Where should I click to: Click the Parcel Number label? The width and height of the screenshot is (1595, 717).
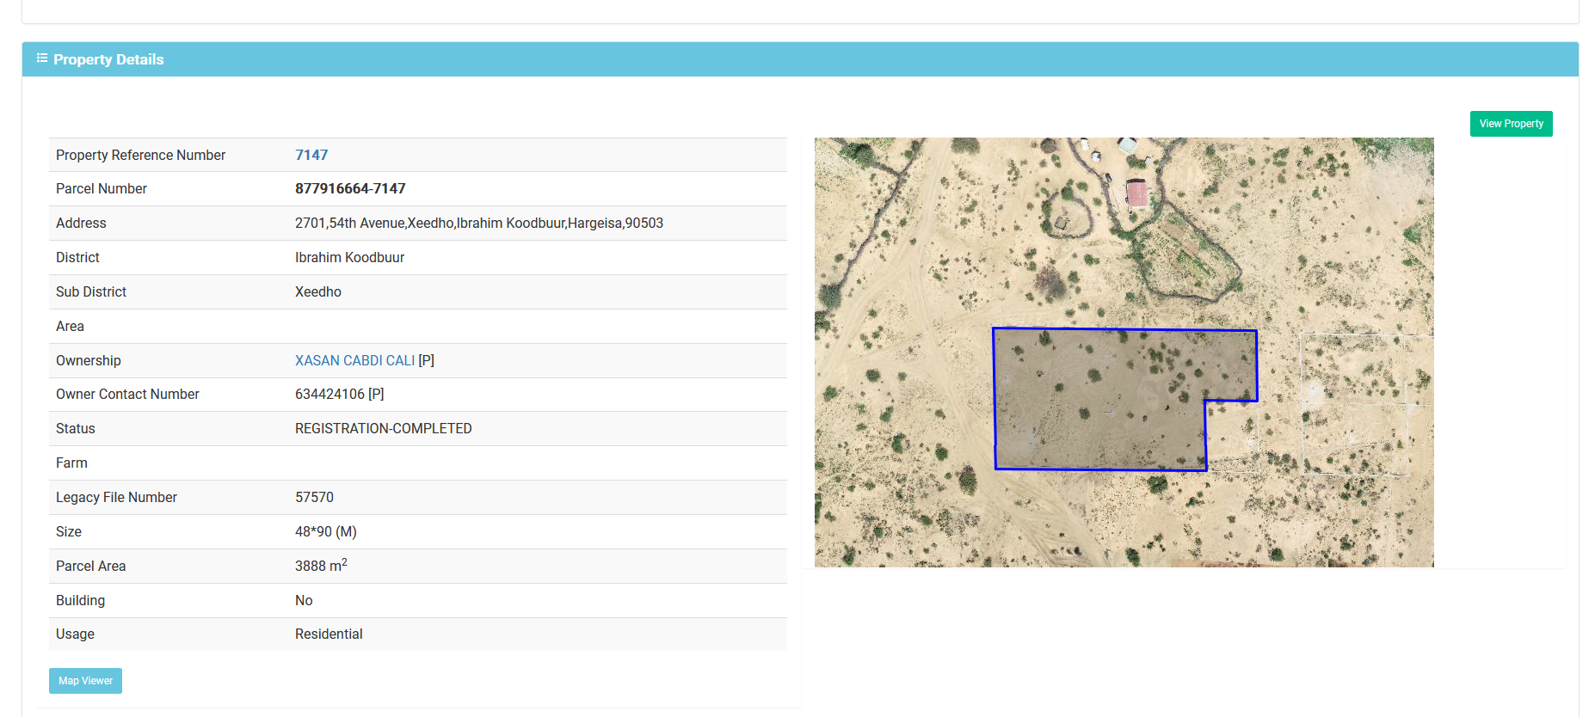tap(102, 188)
